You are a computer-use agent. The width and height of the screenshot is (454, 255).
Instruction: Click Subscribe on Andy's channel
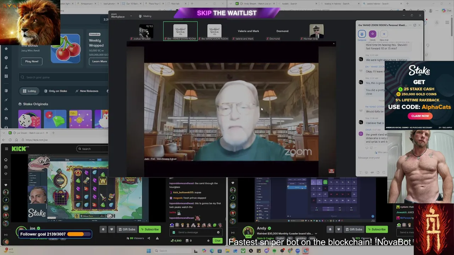(376, 229)
